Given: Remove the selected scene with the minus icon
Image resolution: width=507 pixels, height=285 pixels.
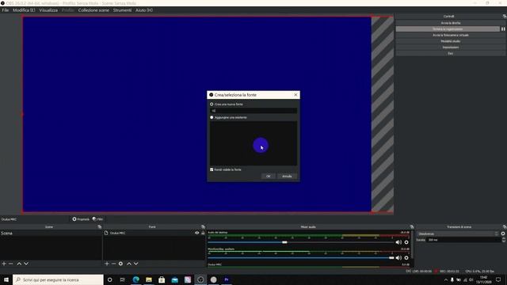Looking at the screenshot, I should pyautogui.click(x=11, y=264).
